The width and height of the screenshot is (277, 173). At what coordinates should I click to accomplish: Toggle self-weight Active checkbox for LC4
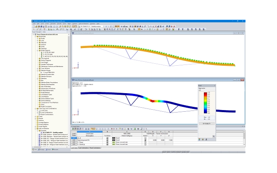145,144
